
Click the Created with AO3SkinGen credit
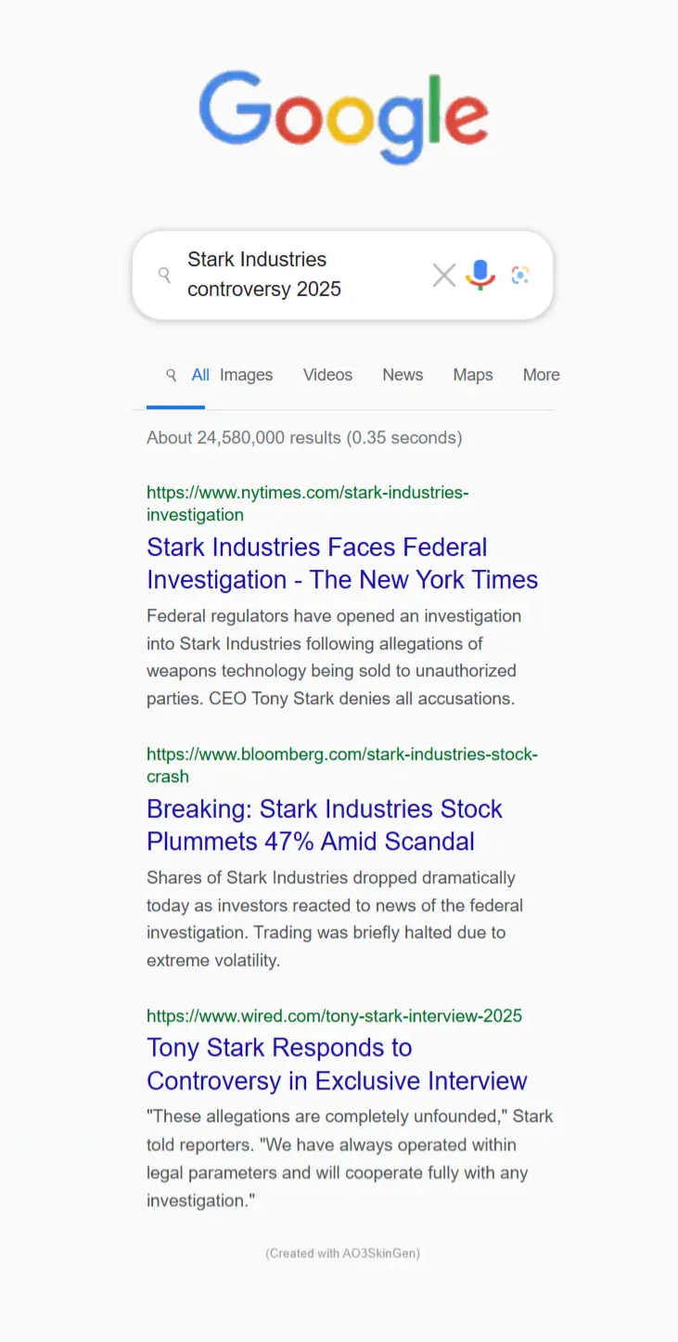(x=342, y=1253)
